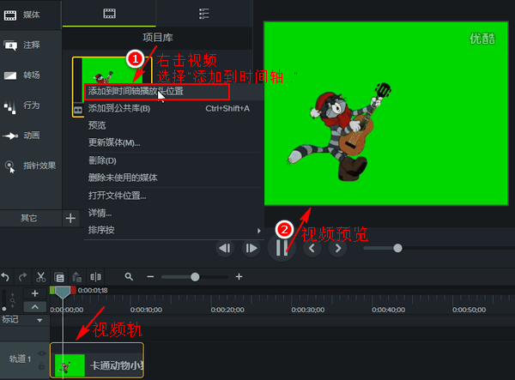Choose 预览 from the context menu
515x380 pixels.
[173, 125]
